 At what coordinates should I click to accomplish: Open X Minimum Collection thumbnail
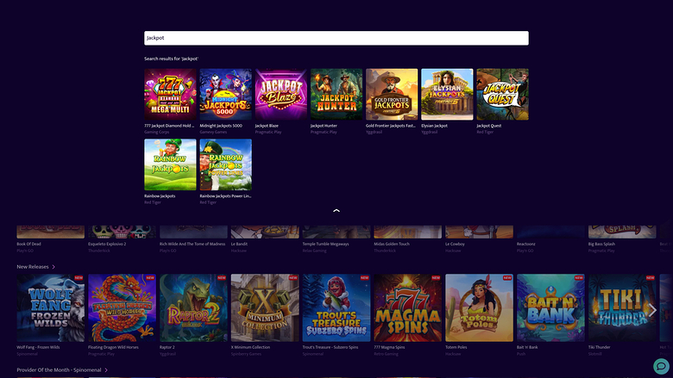point(265,307)
